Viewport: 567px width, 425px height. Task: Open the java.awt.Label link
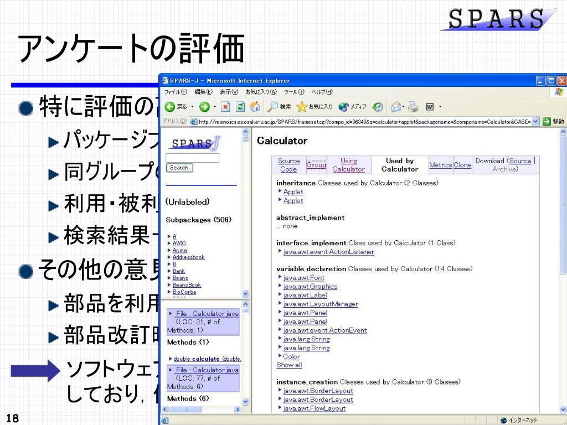click(x=305, y=296)
